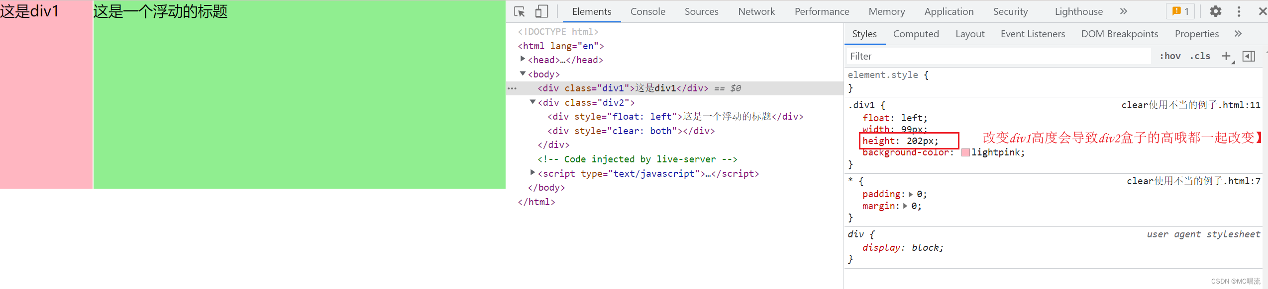Open the Lighthouse tab
This screenshot has height=289, width=1268.
point(1078,11)
